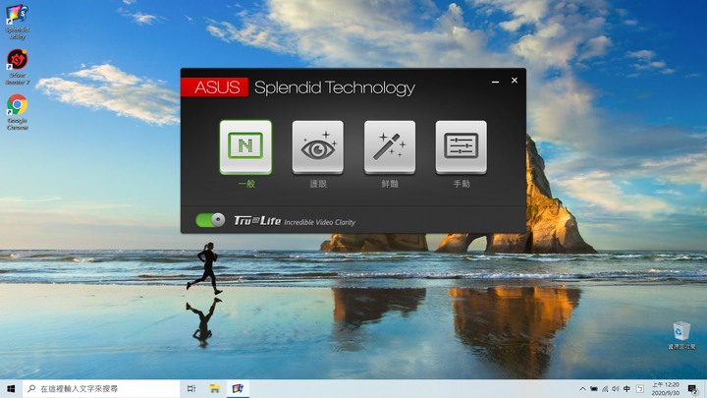Screen dimensions: 707x398
Task: Open the battery status tray icon
Action: (x=594, y=389)
